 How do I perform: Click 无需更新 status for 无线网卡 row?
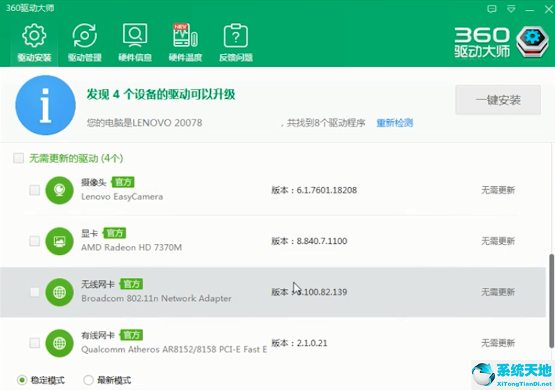pos(498,292)
